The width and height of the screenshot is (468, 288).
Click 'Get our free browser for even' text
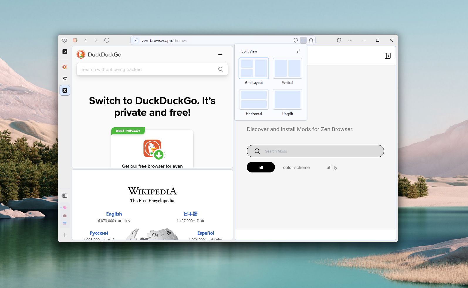tap(152, 166)
